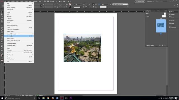Click the Task View taskbar icon

click(39, 98)
